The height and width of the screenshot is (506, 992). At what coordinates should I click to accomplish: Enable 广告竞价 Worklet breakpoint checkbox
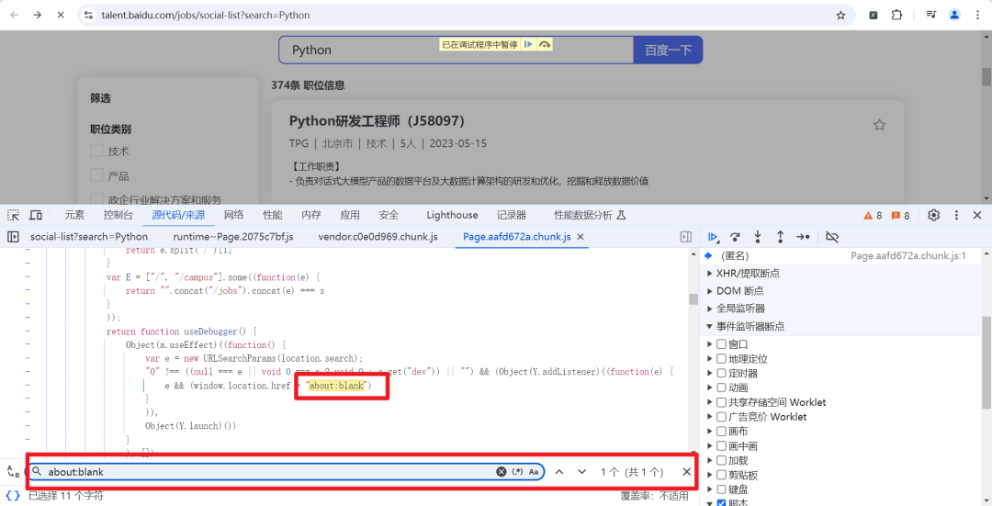tap(721, 417)
